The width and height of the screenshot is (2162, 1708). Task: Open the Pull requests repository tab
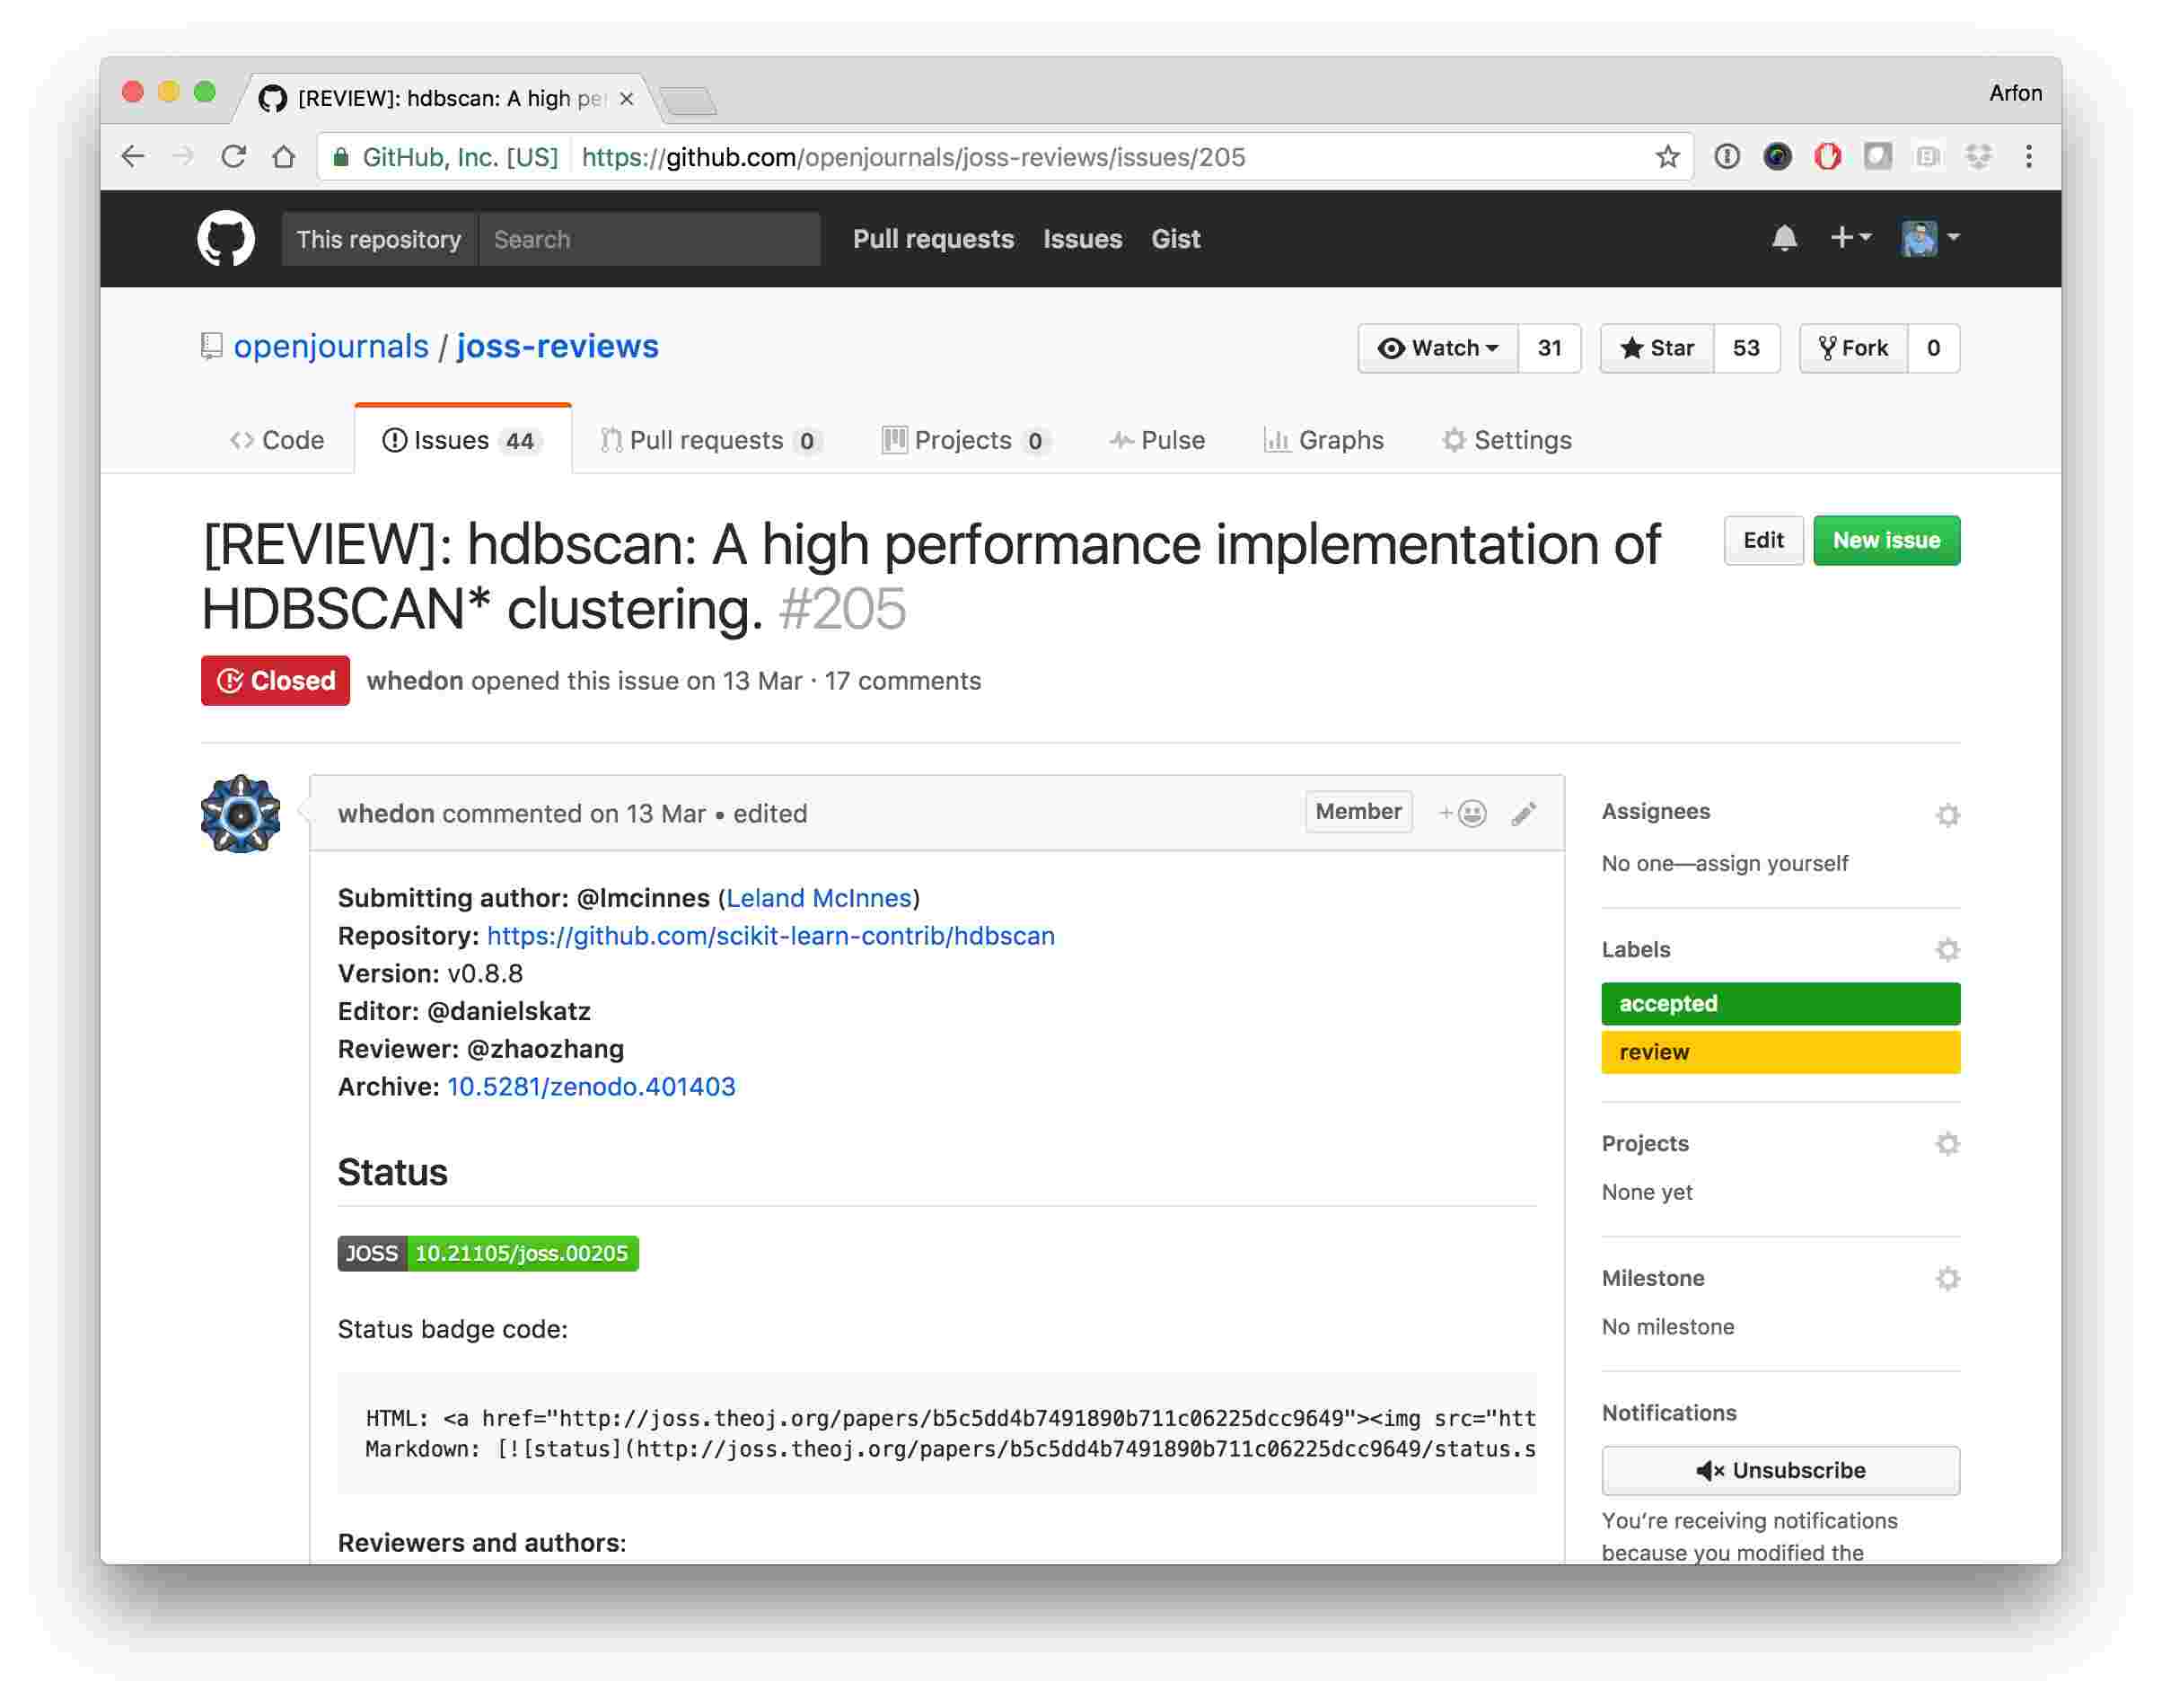click(711, 440)
